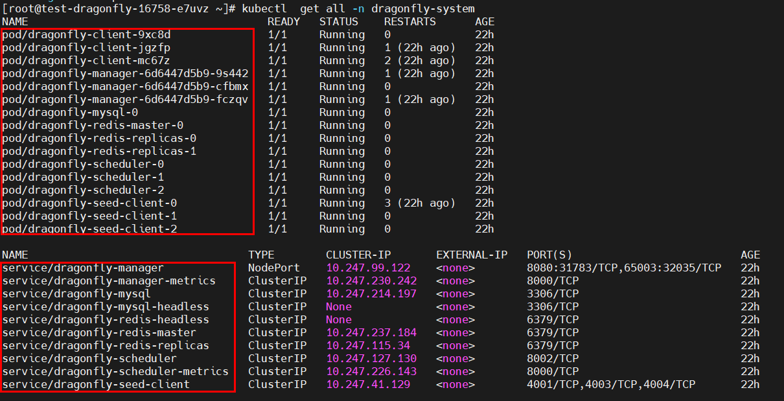Click the RESTARTS column header
Viewport: 784px width, 401px height.
coord(410,21)
